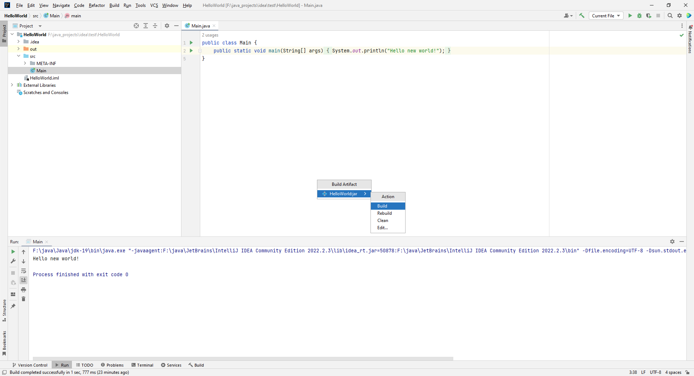Image resolution: width=694 pixels, height=376 pixels.
Task: Toggle the Bookmarks side tool window
Action: pos(4,343)
